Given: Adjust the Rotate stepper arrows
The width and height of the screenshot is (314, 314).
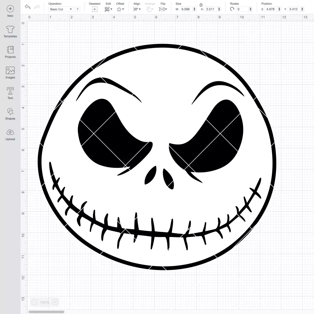Looking at the screenshot, I should tap(250, 9).
